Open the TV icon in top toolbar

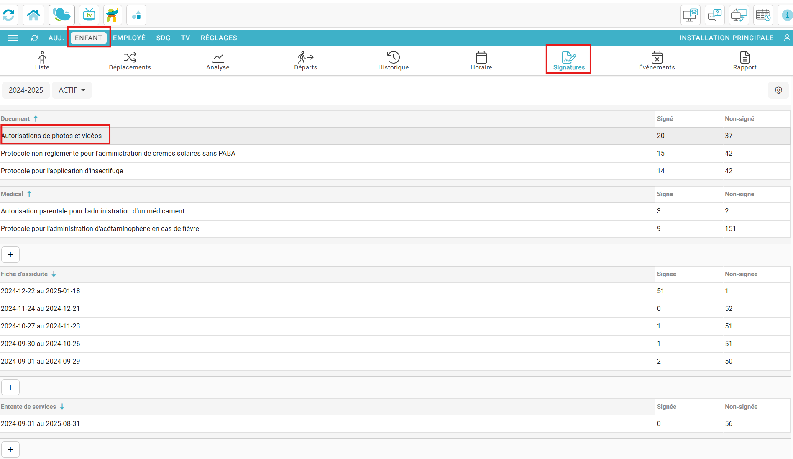tap(89, 15)
